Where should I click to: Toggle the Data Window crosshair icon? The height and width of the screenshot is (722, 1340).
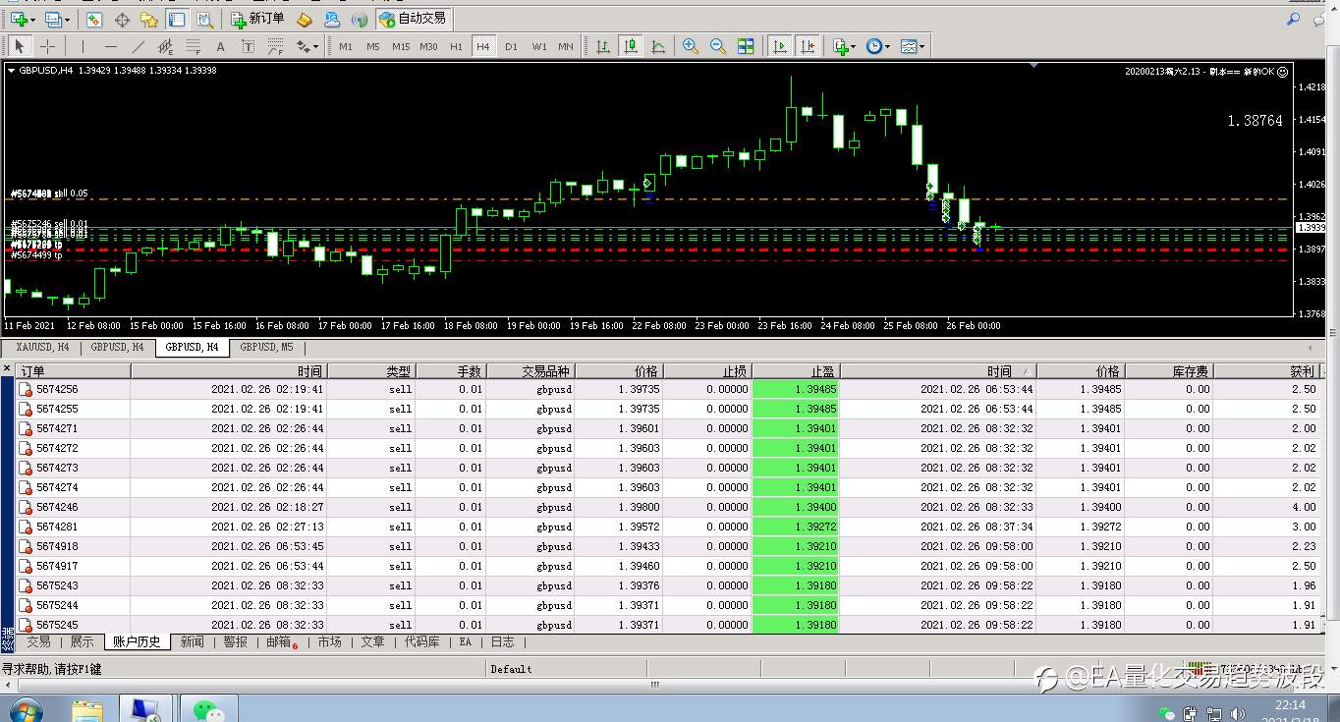tap(122, 19)
